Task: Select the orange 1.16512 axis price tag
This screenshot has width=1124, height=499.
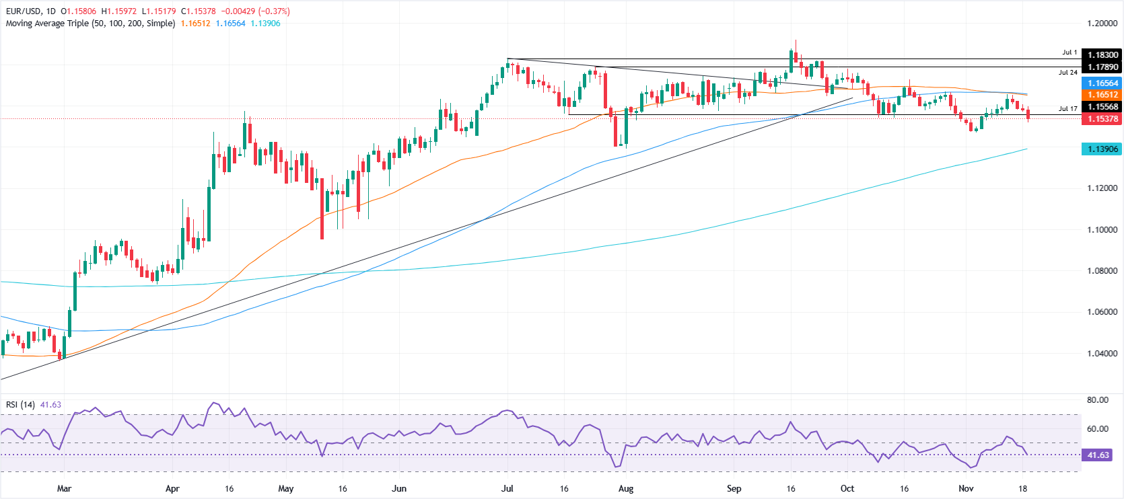Action: coord(1102,95)
